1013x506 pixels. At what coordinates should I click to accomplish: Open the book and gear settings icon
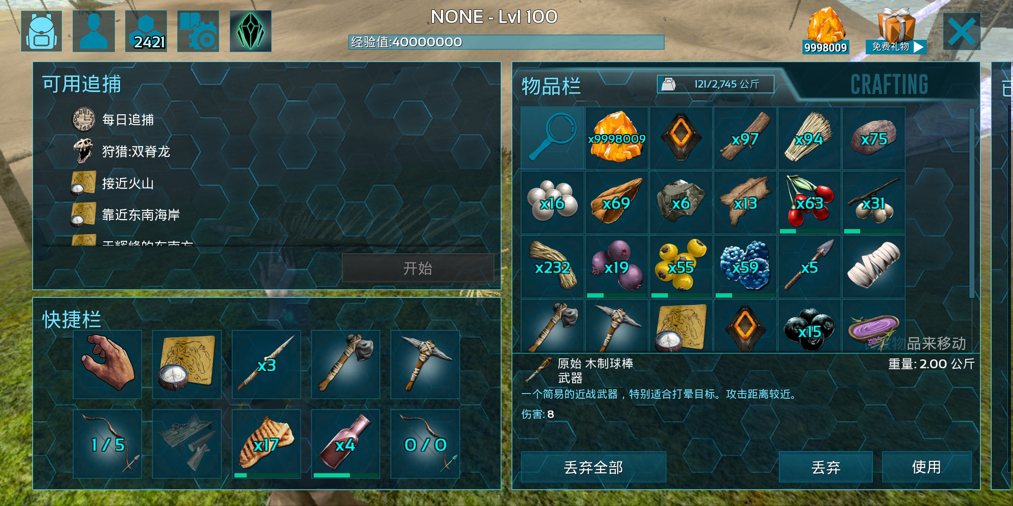point(198,31)
